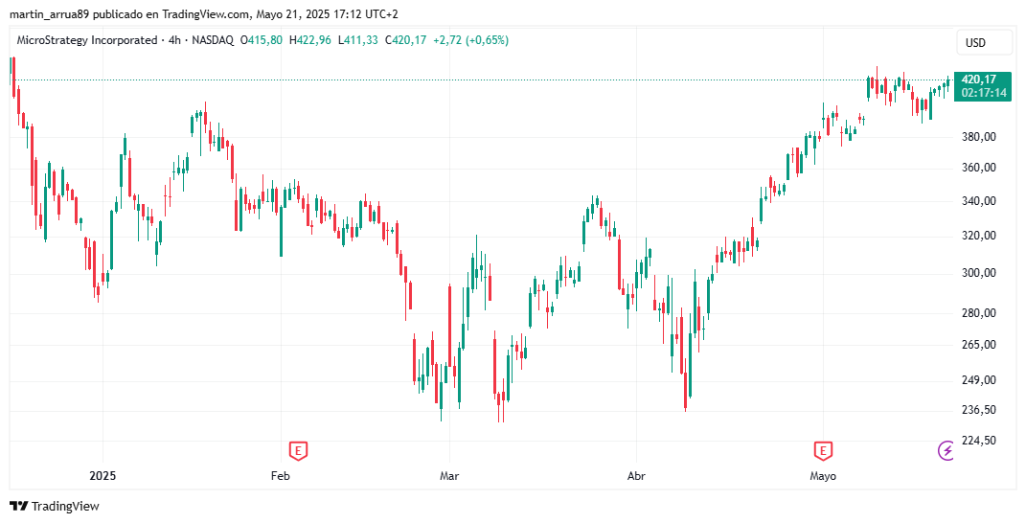Click the 2025 year label on time axis
Image resolution: width=1026 pixels, height=523 pixels.
click(x=103, y=476)
